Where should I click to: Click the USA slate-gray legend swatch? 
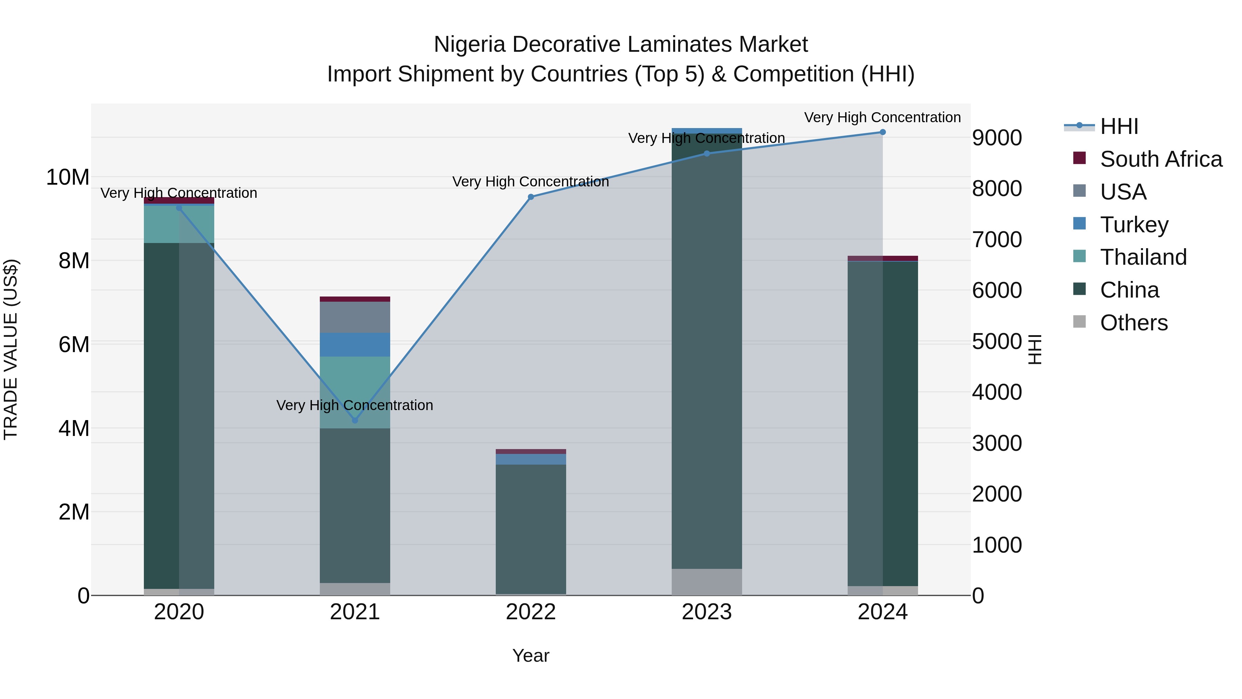pyautogui.click(x=1080, y=191)
